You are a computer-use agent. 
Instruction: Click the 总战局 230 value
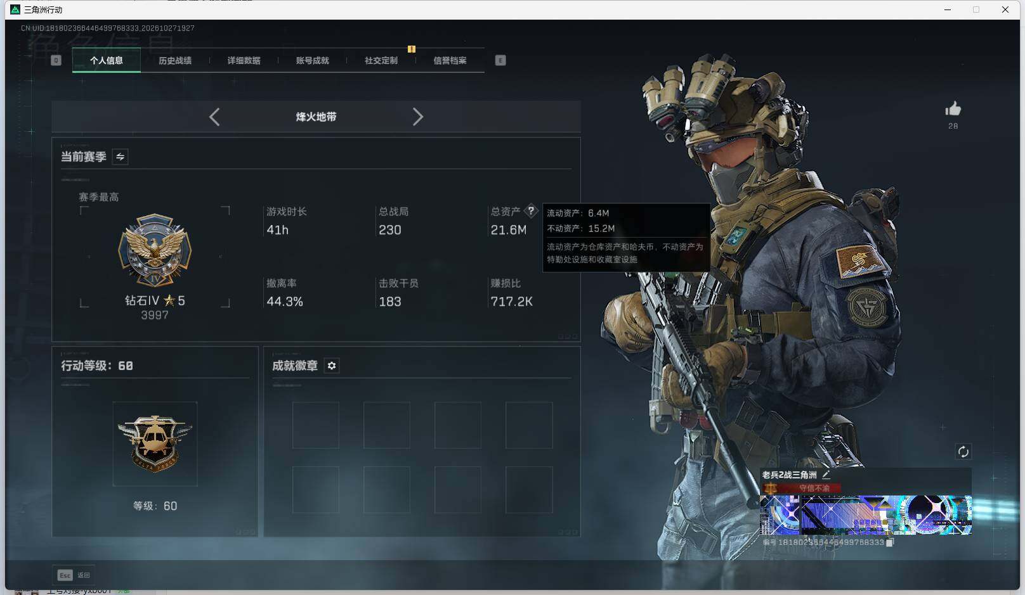point(389,230)
